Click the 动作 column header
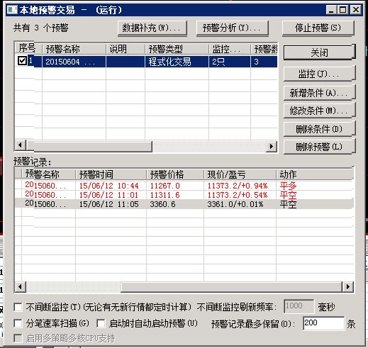The height and width of the screenshot is (348, 368). tap(315, 174)
